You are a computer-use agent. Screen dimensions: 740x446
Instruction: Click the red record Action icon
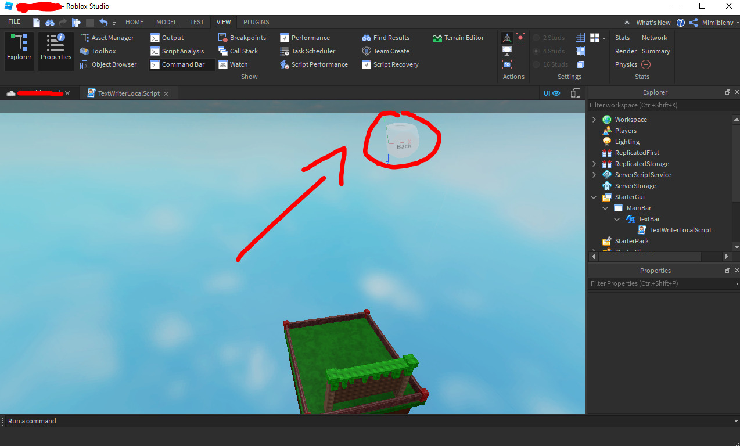520,37
